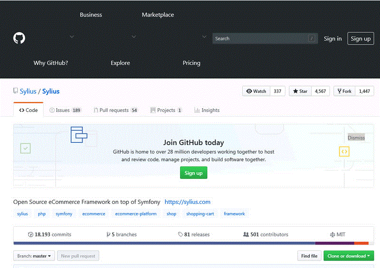Click the contributors people icon
The height and width of the screenshot is (268, 380).
[x=246, y=234]
